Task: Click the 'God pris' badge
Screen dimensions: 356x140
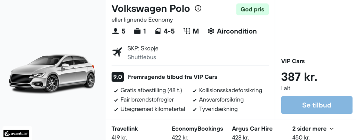Action: [x=252, y=9]
